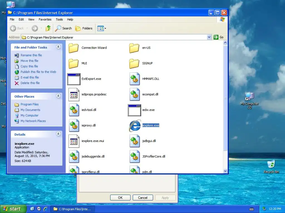The image size is (285, 213).
Task: Open the Edit menu
Action: 21,19
